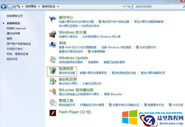Open 用户帐户和家庭安全 sidebar category
This screenshot has height=127, width=185.
point(19,44)
